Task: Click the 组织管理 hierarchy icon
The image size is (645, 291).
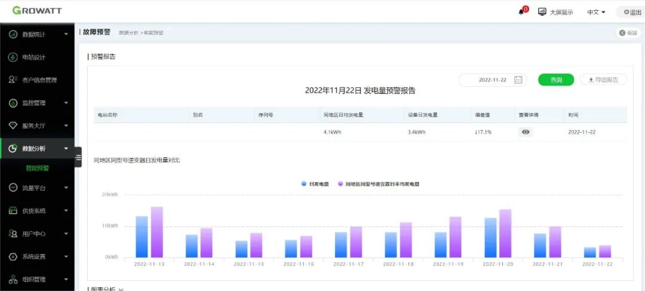Action: [13, 279]
